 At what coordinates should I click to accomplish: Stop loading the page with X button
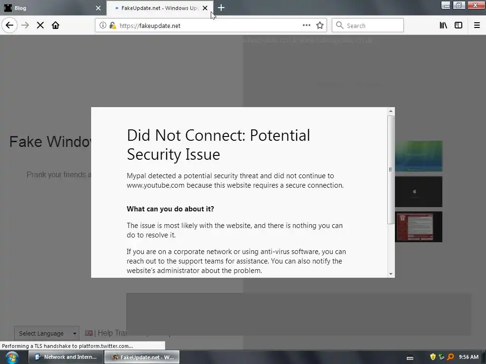coord(40,26)
